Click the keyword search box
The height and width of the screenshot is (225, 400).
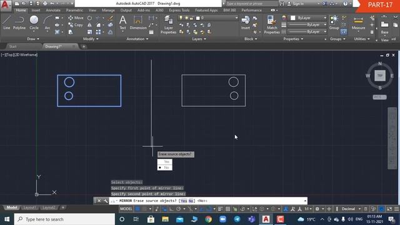[x=252, y=4]
